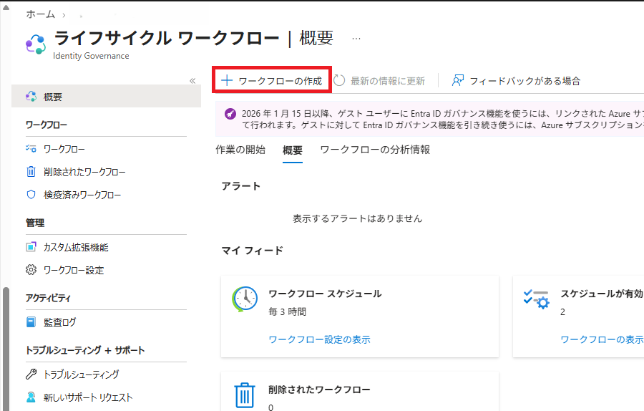Collapse the sidebar with double chevron
The height and width of the screenshot is (411, 644).
(192, 81)
